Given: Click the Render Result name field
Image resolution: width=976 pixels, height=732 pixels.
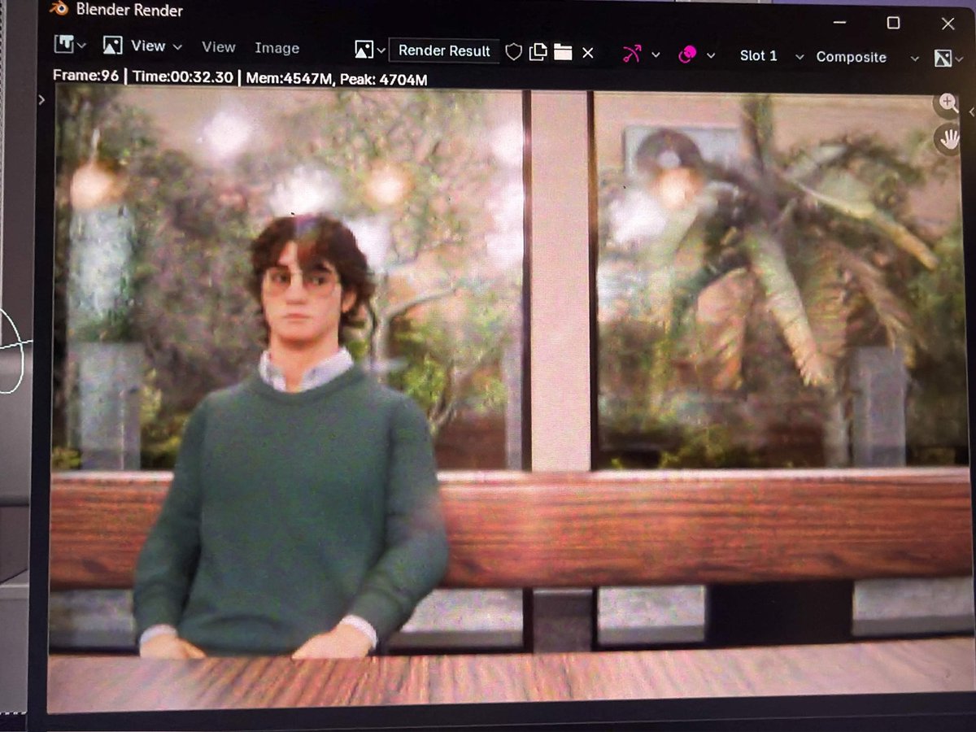Looking at the screenshot, I should [444, 50].
